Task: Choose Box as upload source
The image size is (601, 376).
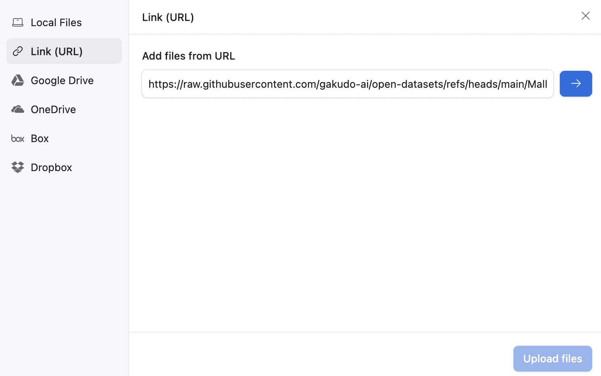Action: coord(64,138)
